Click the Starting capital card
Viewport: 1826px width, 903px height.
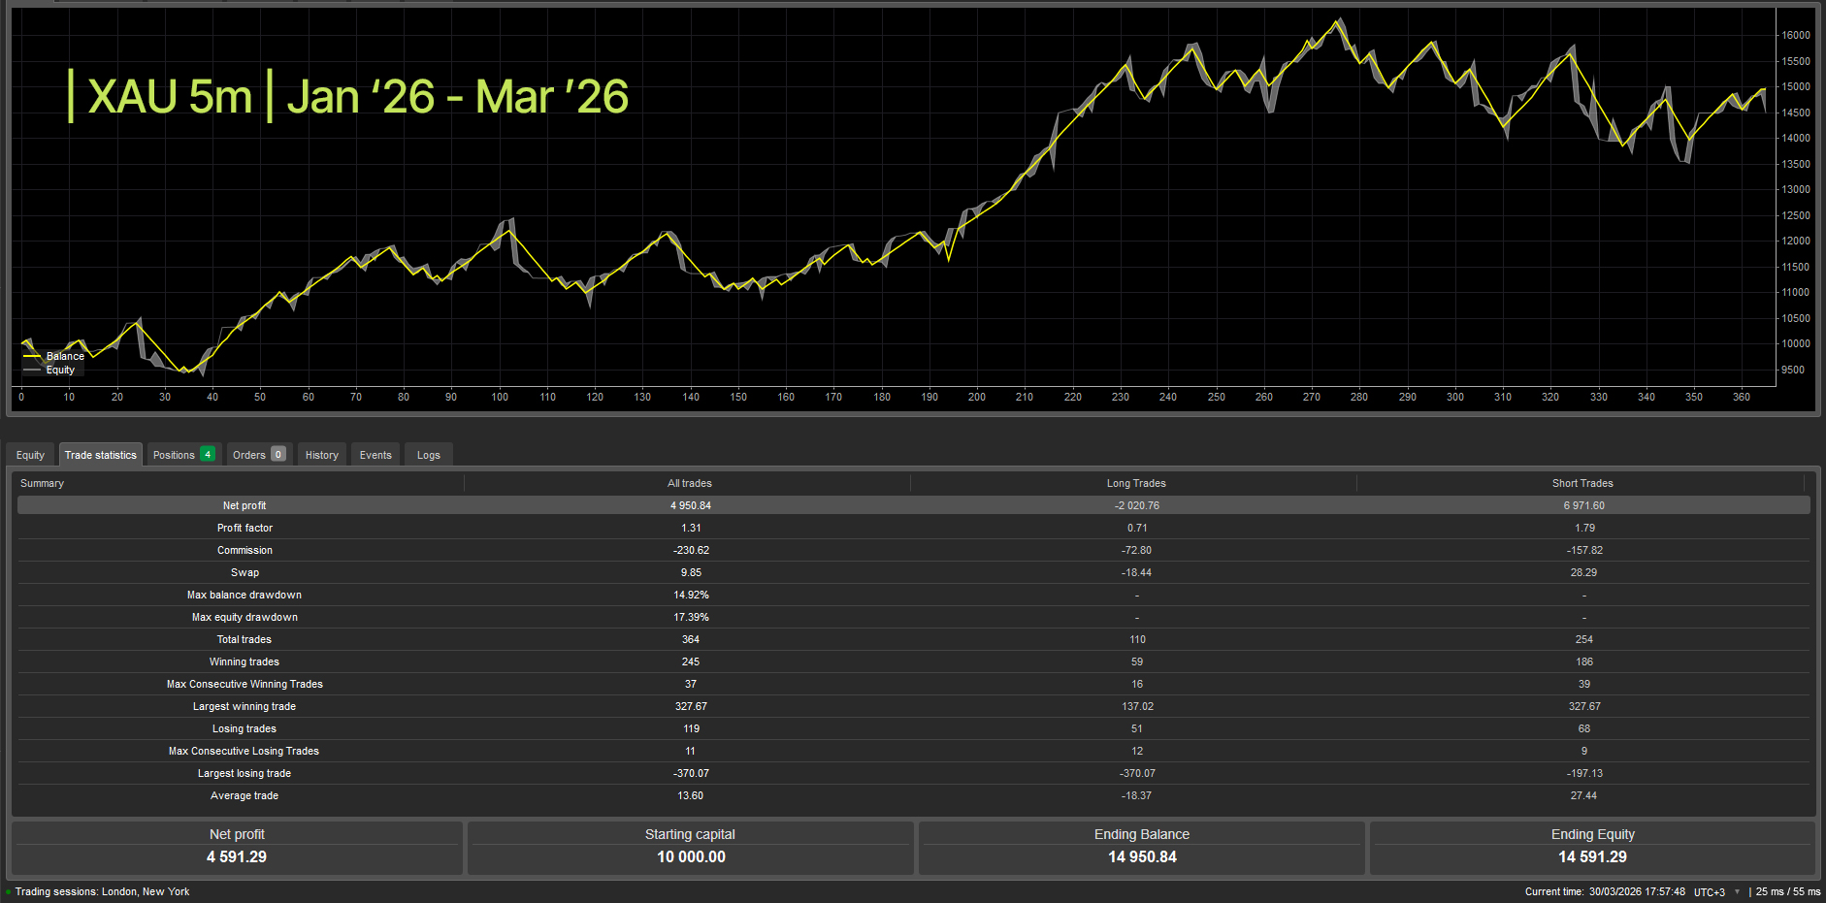tap(690, 847)
